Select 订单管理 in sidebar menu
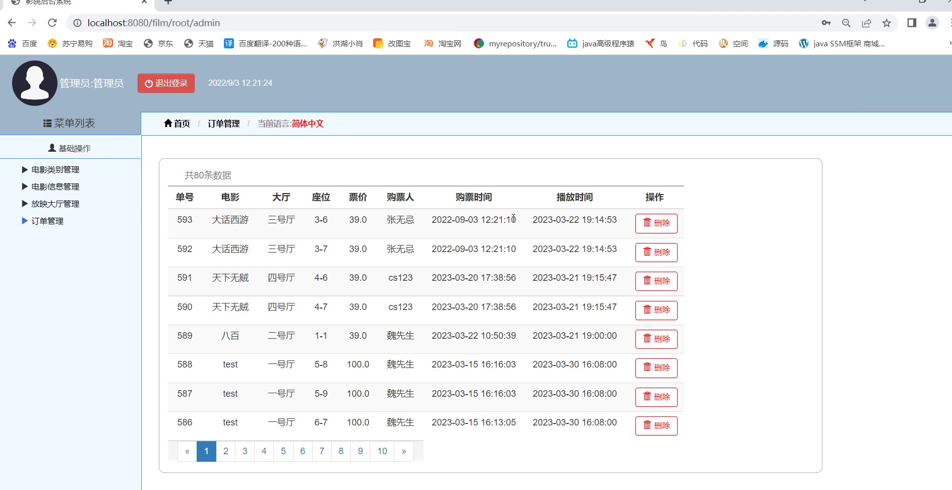Screen dimensions: 952x490 click(x=47, y=221)
